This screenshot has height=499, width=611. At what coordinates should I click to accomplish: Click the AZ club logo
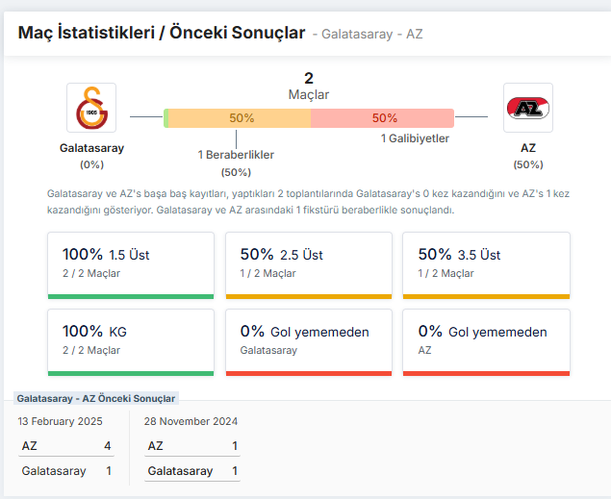pyautogui.click(x=528, y=108)
